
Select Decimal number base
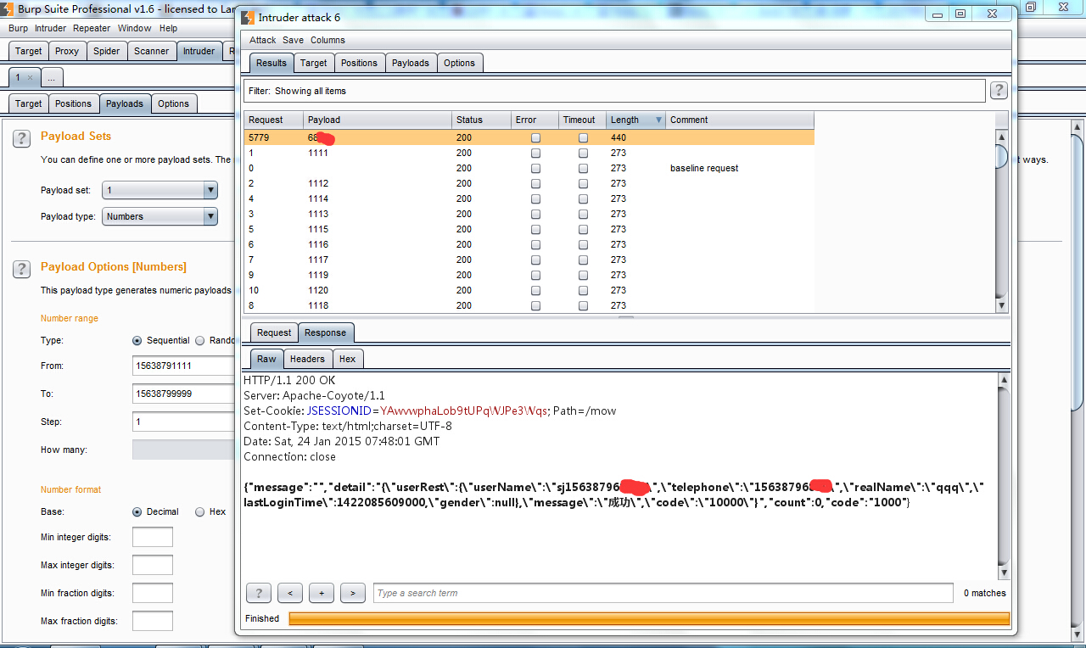tap(137, 511)
